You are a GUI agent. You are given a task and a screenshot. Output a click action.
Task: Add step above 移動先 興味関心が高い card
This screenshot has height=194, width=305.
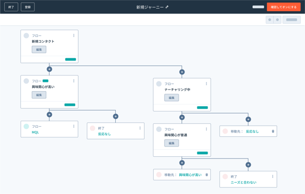pyautogui.click(x=182, y=163)
